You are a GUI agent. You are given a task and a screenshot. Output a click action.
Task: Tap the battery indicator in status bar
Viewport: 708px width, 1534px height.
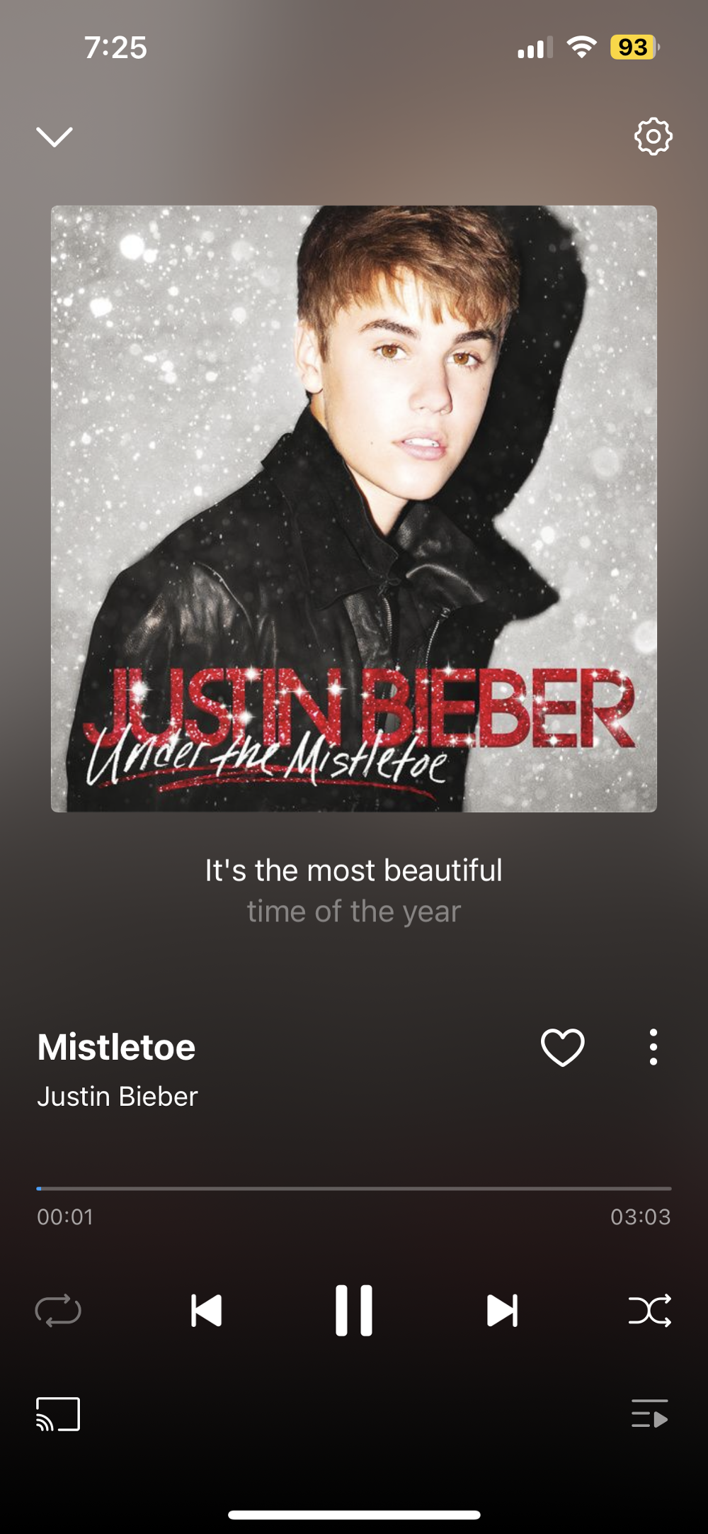[634, 47]
